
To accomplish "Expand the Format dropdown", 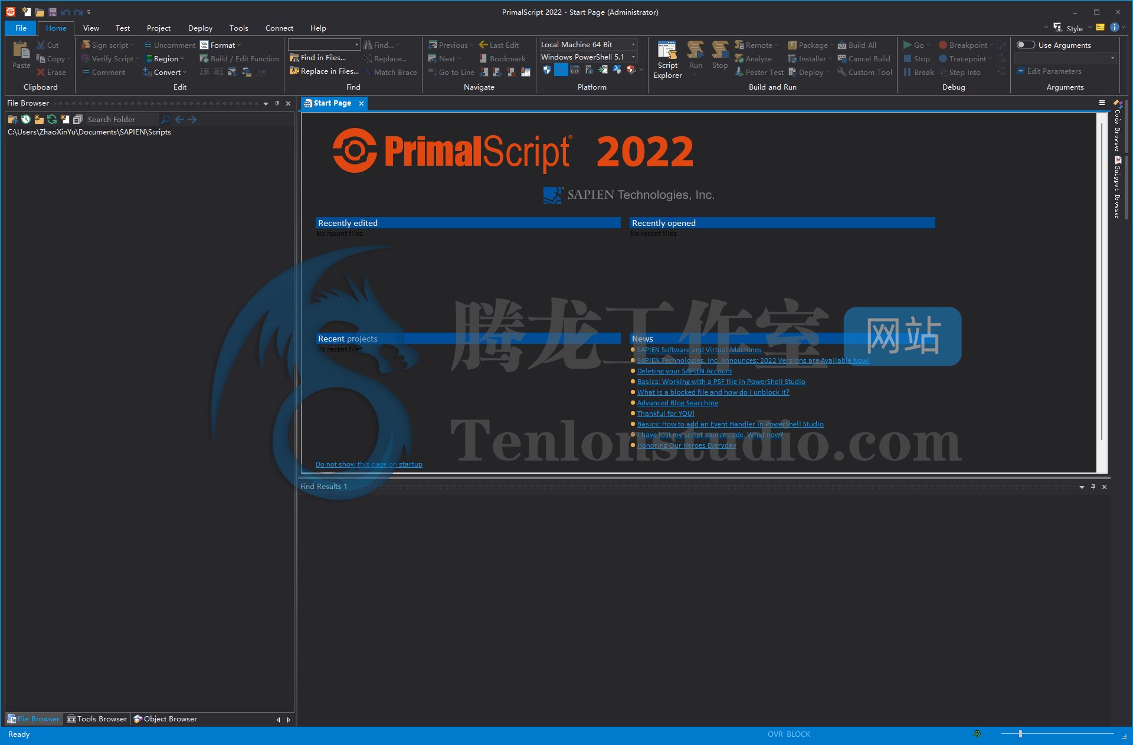I will coord(239,45).
